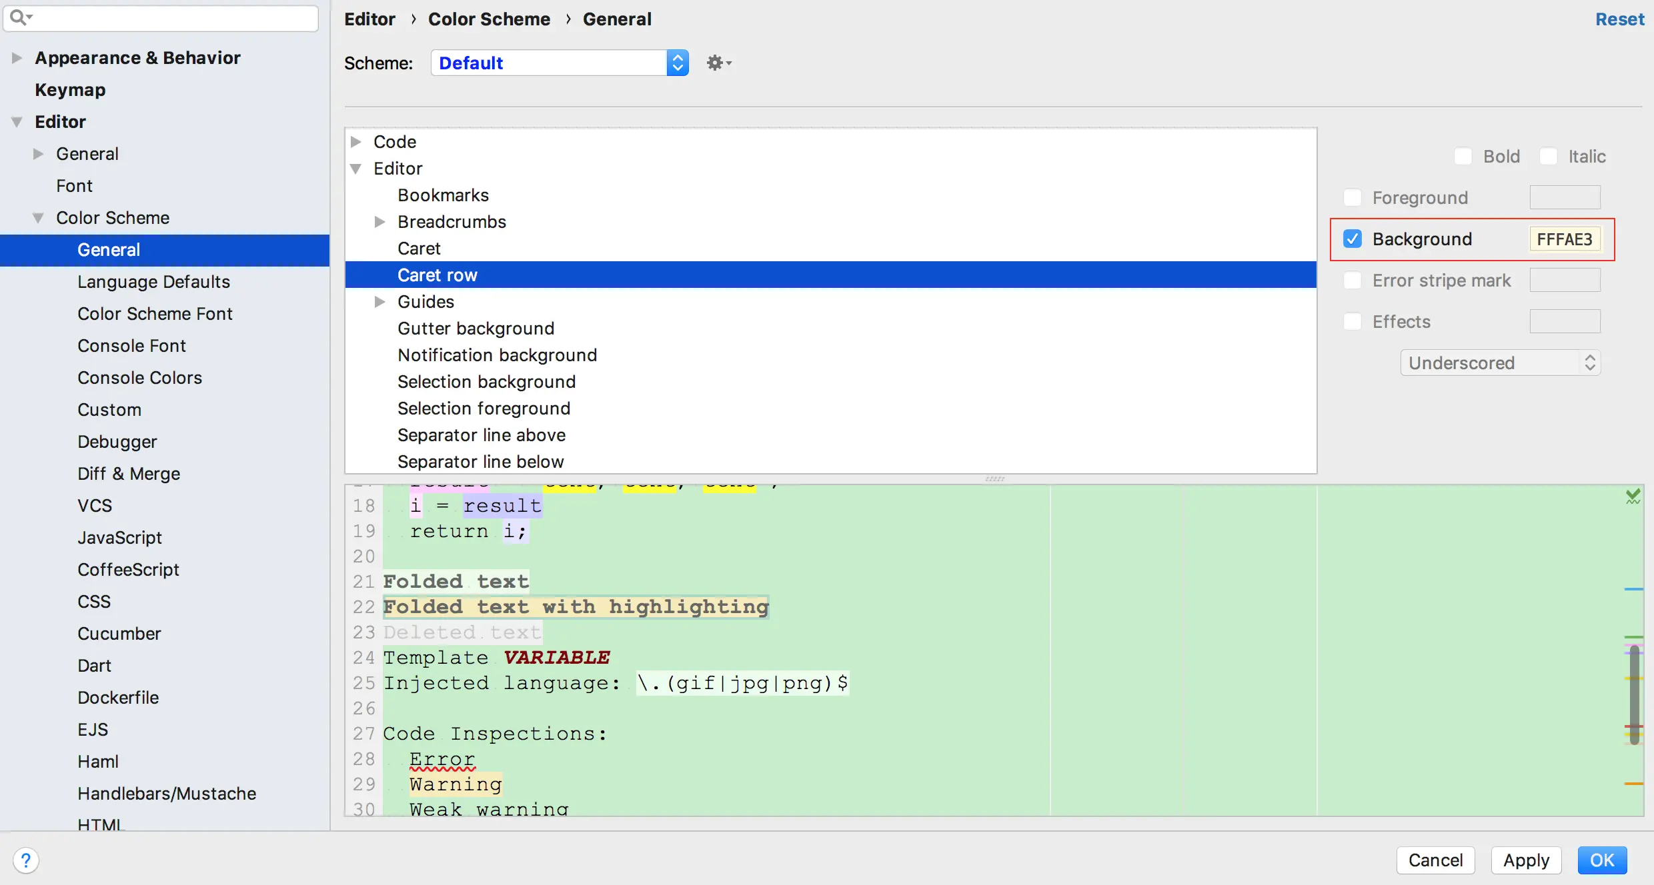Select Selection background in the list
This screenshot has width=1654, height=885.
coord(486,382)
